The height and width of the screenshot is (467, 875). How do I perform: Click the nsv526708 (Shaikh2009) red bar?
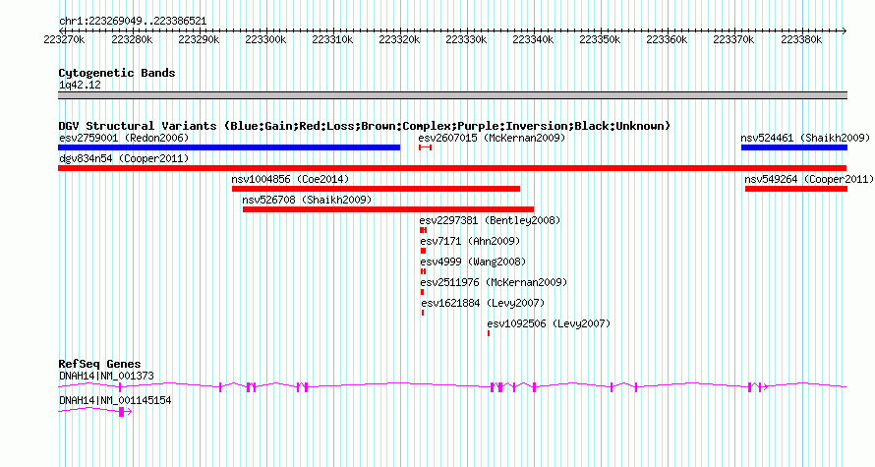pyautogui.click(x=388, y=209)
